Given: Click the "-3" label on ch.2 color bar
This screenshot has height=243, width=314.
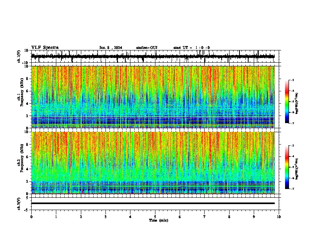Looking at the screenshot, I should [293, 146].
